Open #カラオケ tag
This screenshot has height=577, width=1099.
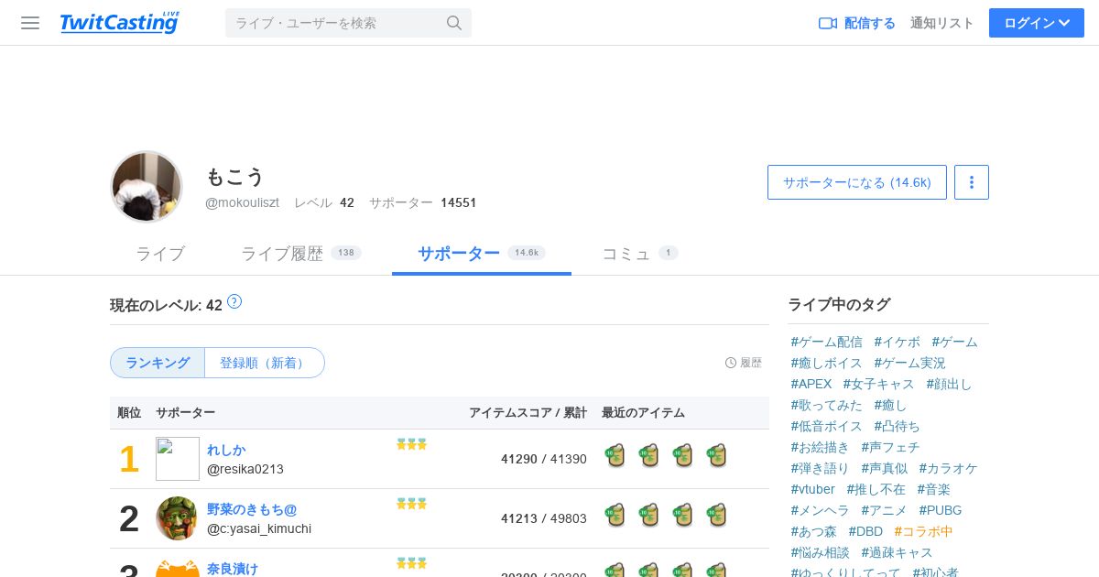(x=949, y=468)
